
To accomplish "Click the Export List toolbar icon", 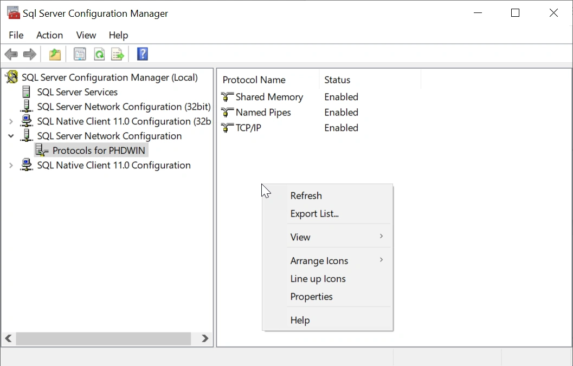I will pyautogui.click(x=118, y=54).
